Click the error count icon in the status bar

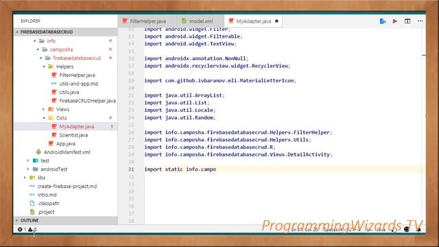coord(20,229)
